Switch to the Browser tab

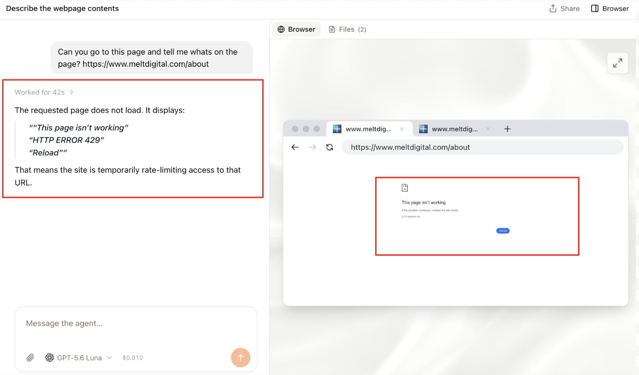[296, 30]
